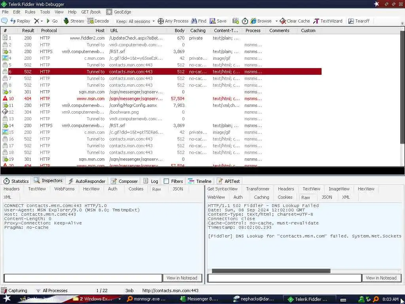Viewport: 405px width, 304px height.
Task: Sort sessions by Body column header
Action: (x=180, y=30)
